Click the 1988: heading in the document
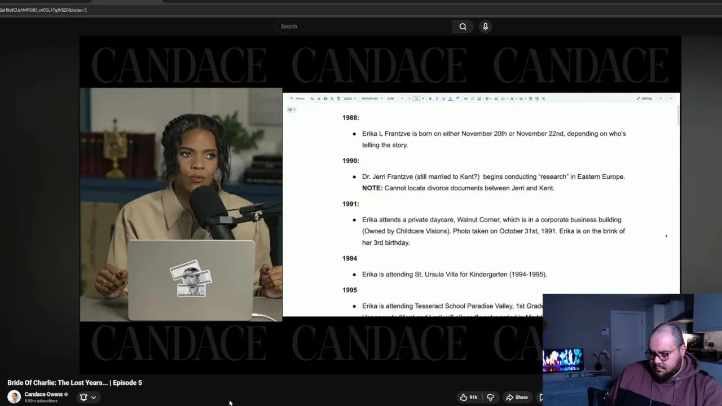 (x=350, y=118)
